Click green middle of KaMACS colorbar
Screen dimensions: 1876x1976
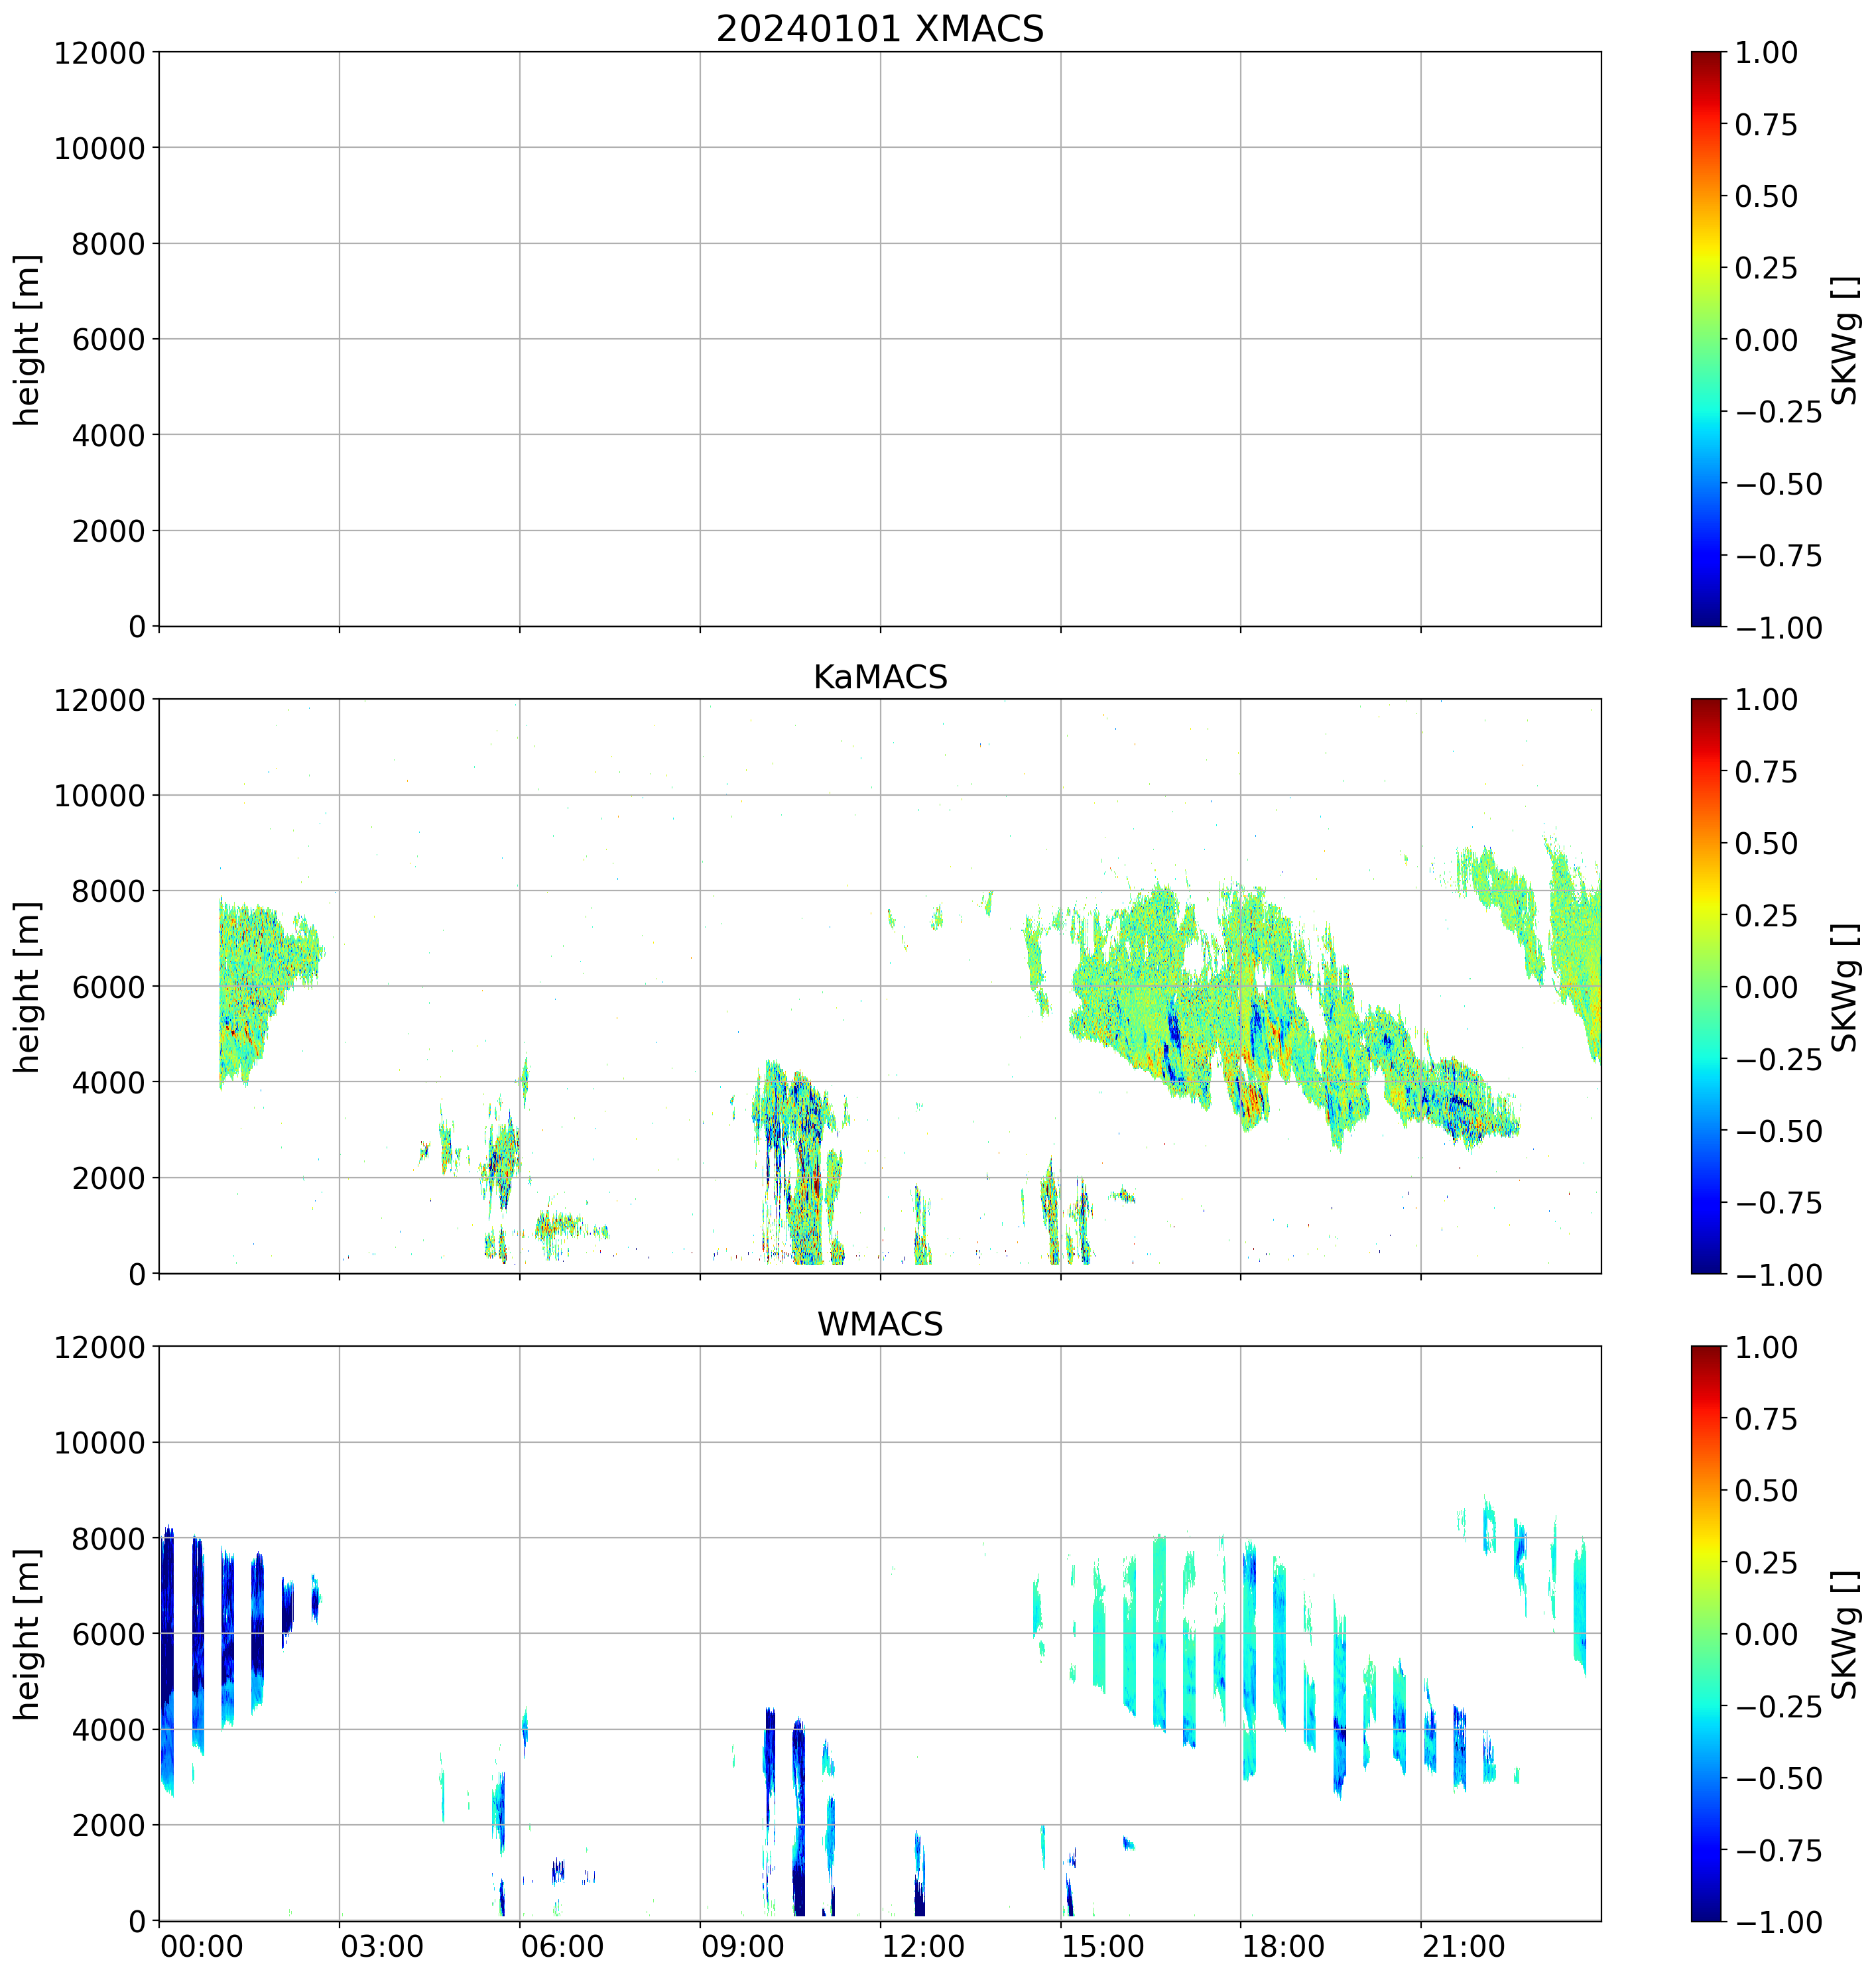(x=1706, y=986)
